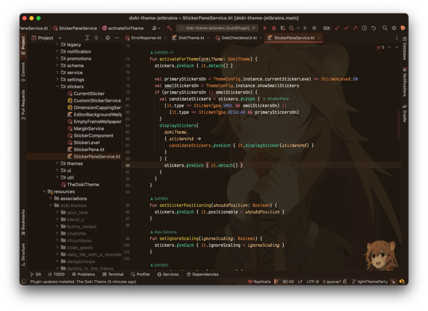Click the Git push arrow icon
Screen dimensions: 428x311
[x=355, y=28]
